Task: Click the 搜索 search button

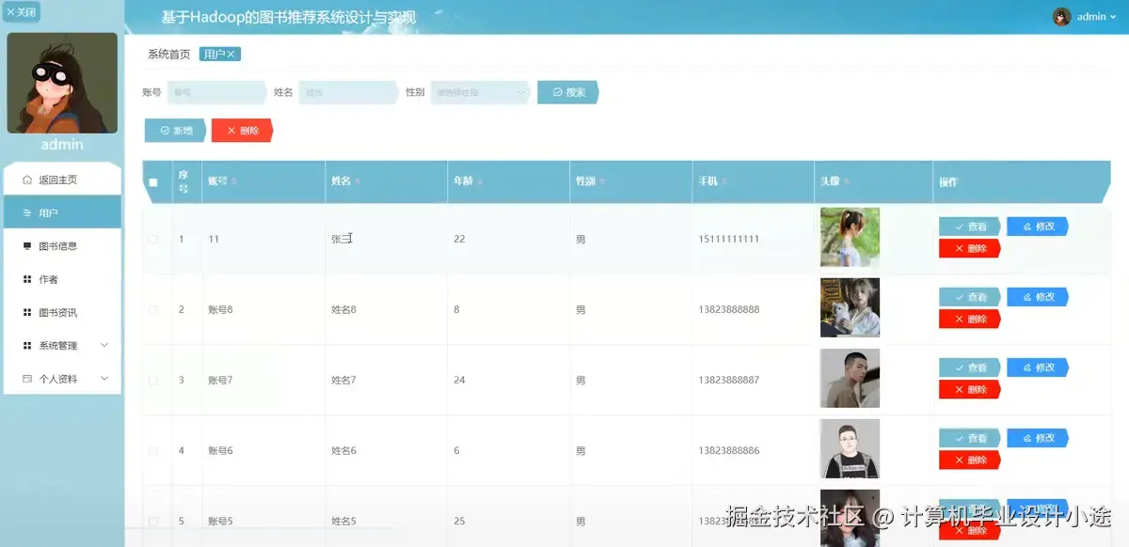Action: [567, 92]
